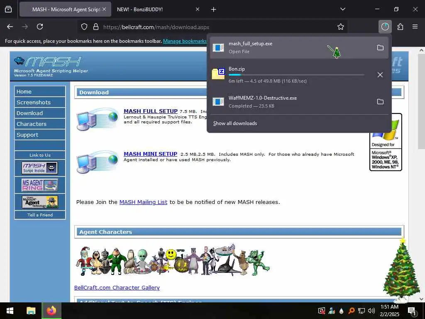Click MS Agent Ring badge
The image size is (425, 319).
pos(40,185)
